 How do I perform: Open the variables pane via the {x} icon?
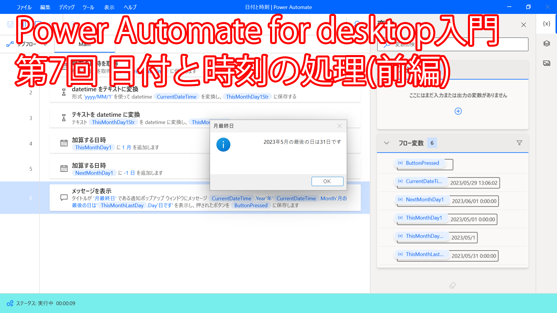(x=547, y=24)
